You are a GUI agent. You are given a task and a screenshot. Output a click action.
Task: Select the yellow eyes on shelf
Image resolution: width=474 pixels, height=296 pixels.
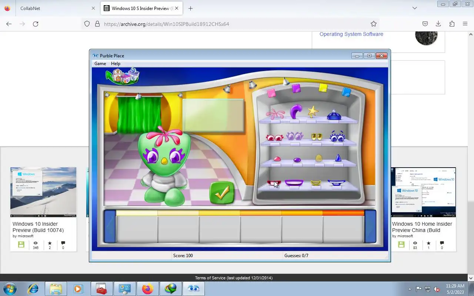(317, 137)
